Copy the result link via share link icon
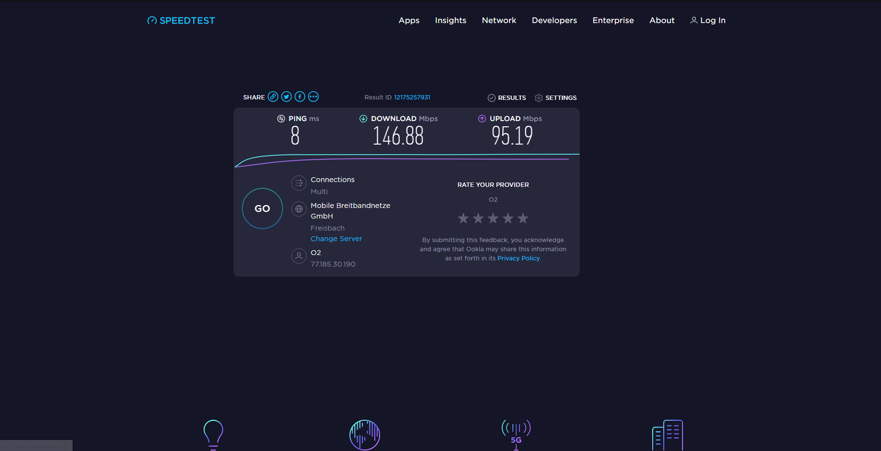Screen dimensions: 881x451 point(273,97)
